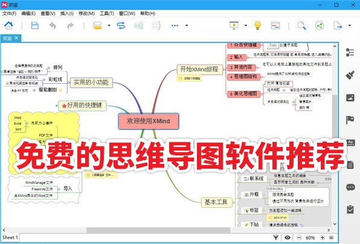Expand the more tools dropdown arrow
This screenshot has width=360, height=244.
click(x=187, y=25)
